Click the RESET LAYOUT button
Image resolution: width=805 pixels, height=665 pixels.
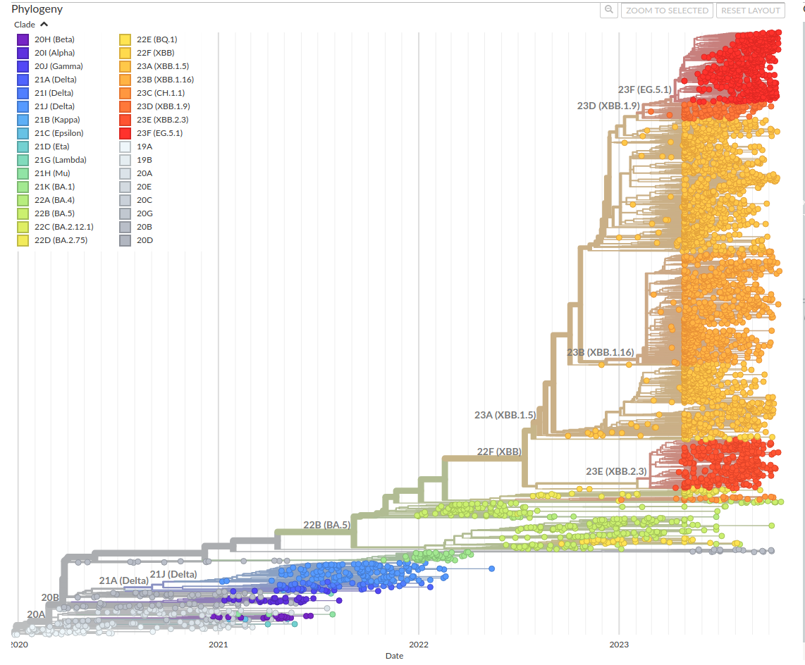coord(751,11)
